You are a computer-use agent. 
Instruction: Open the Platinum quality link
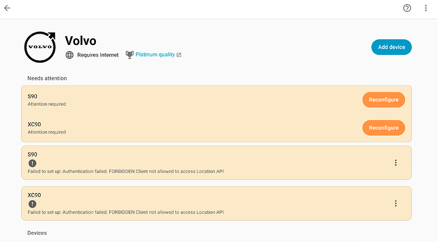pos(155,54)
